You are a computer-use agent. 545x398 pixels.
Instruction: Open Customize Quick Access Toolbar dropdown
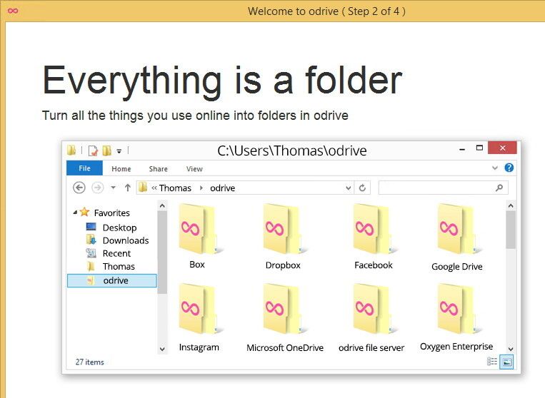pos(119,151)
